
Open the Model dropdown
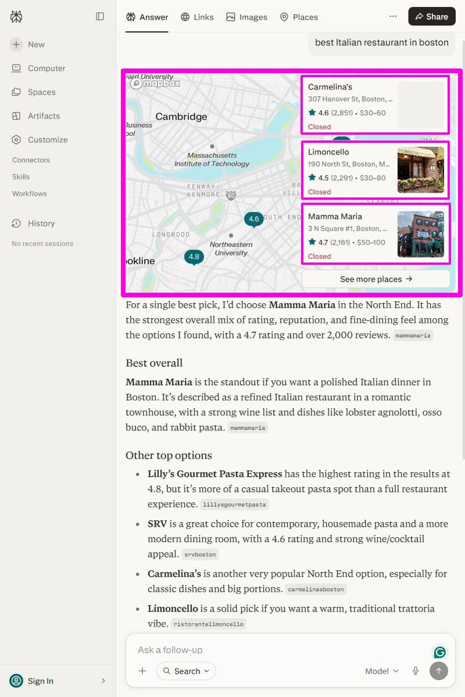382,671
